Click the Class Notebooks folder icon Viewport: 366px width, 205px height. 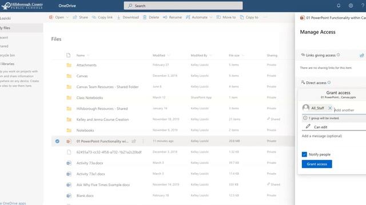(x=69, y=97)
